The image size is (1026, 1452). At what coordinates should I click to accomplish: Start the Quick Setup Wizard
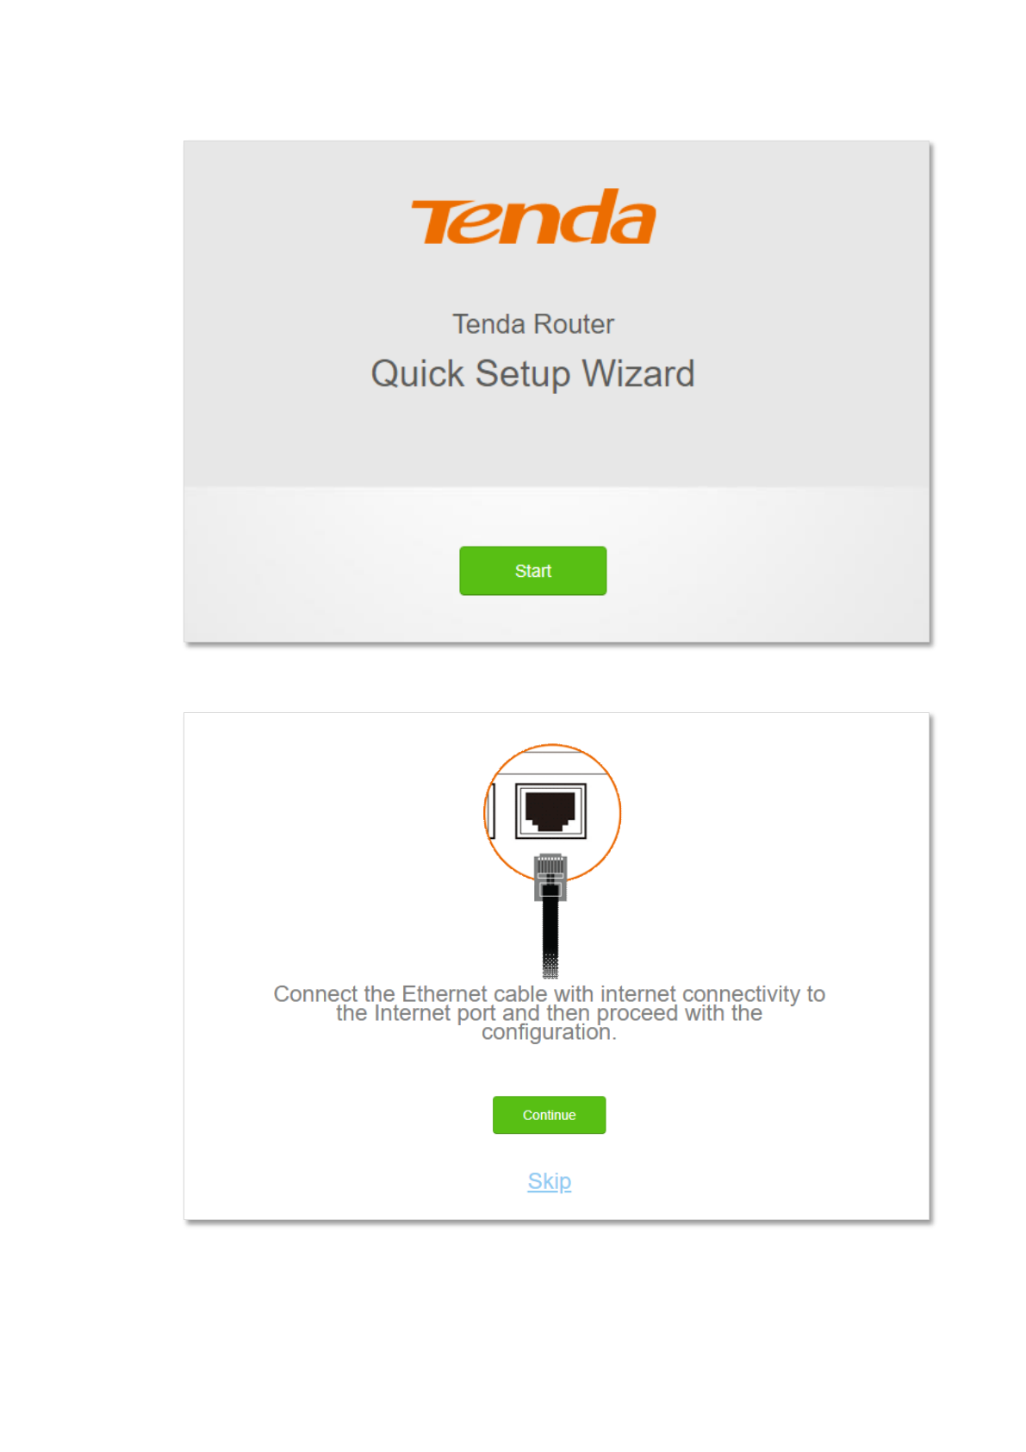click(x=532, y=571)
